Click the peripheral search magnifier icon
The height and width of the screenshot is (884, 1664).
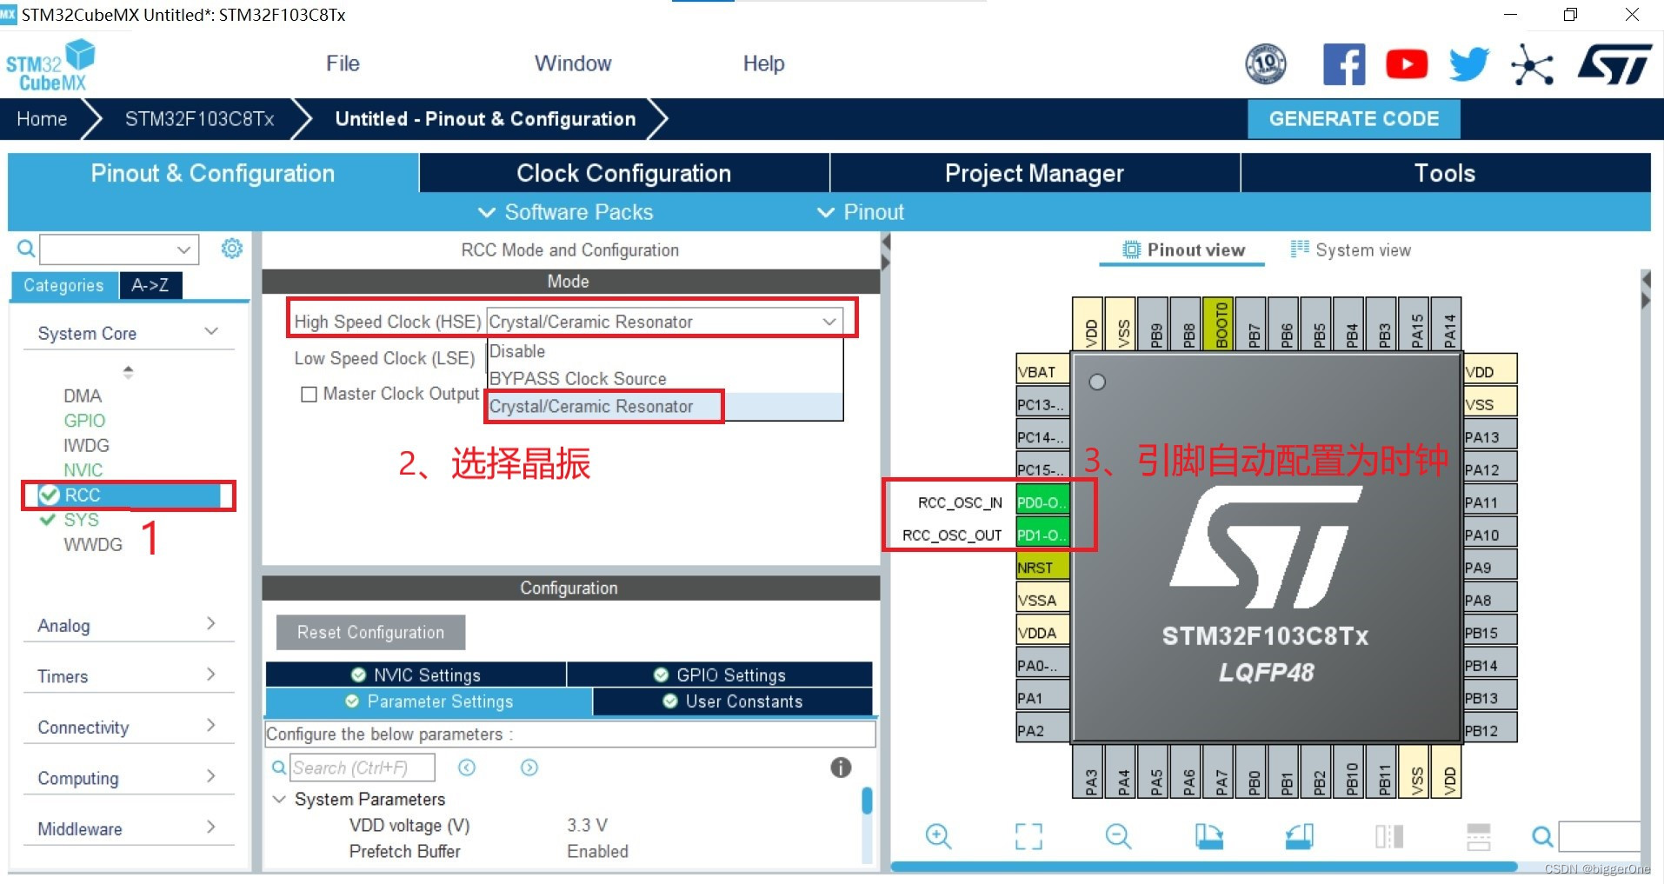pos(26,249)
